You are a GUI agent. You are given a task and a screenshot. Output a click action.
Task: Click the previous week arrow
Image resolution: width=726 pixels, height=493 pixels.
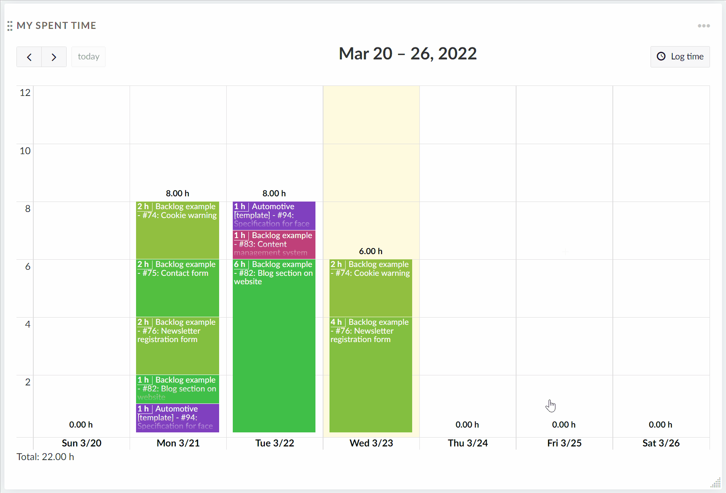coord(28,57)
